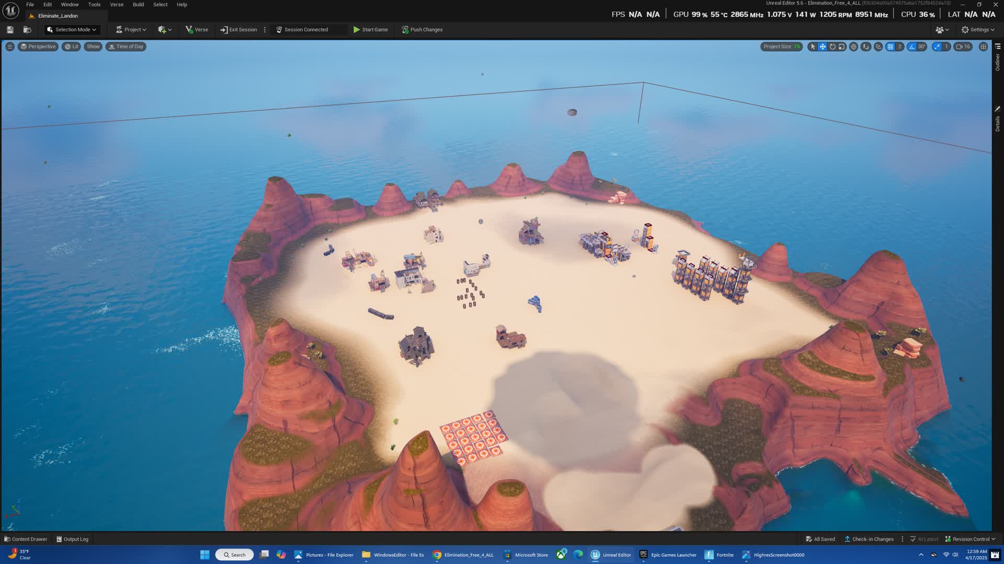Expand the Project dropdown menu

click(131, 30)
